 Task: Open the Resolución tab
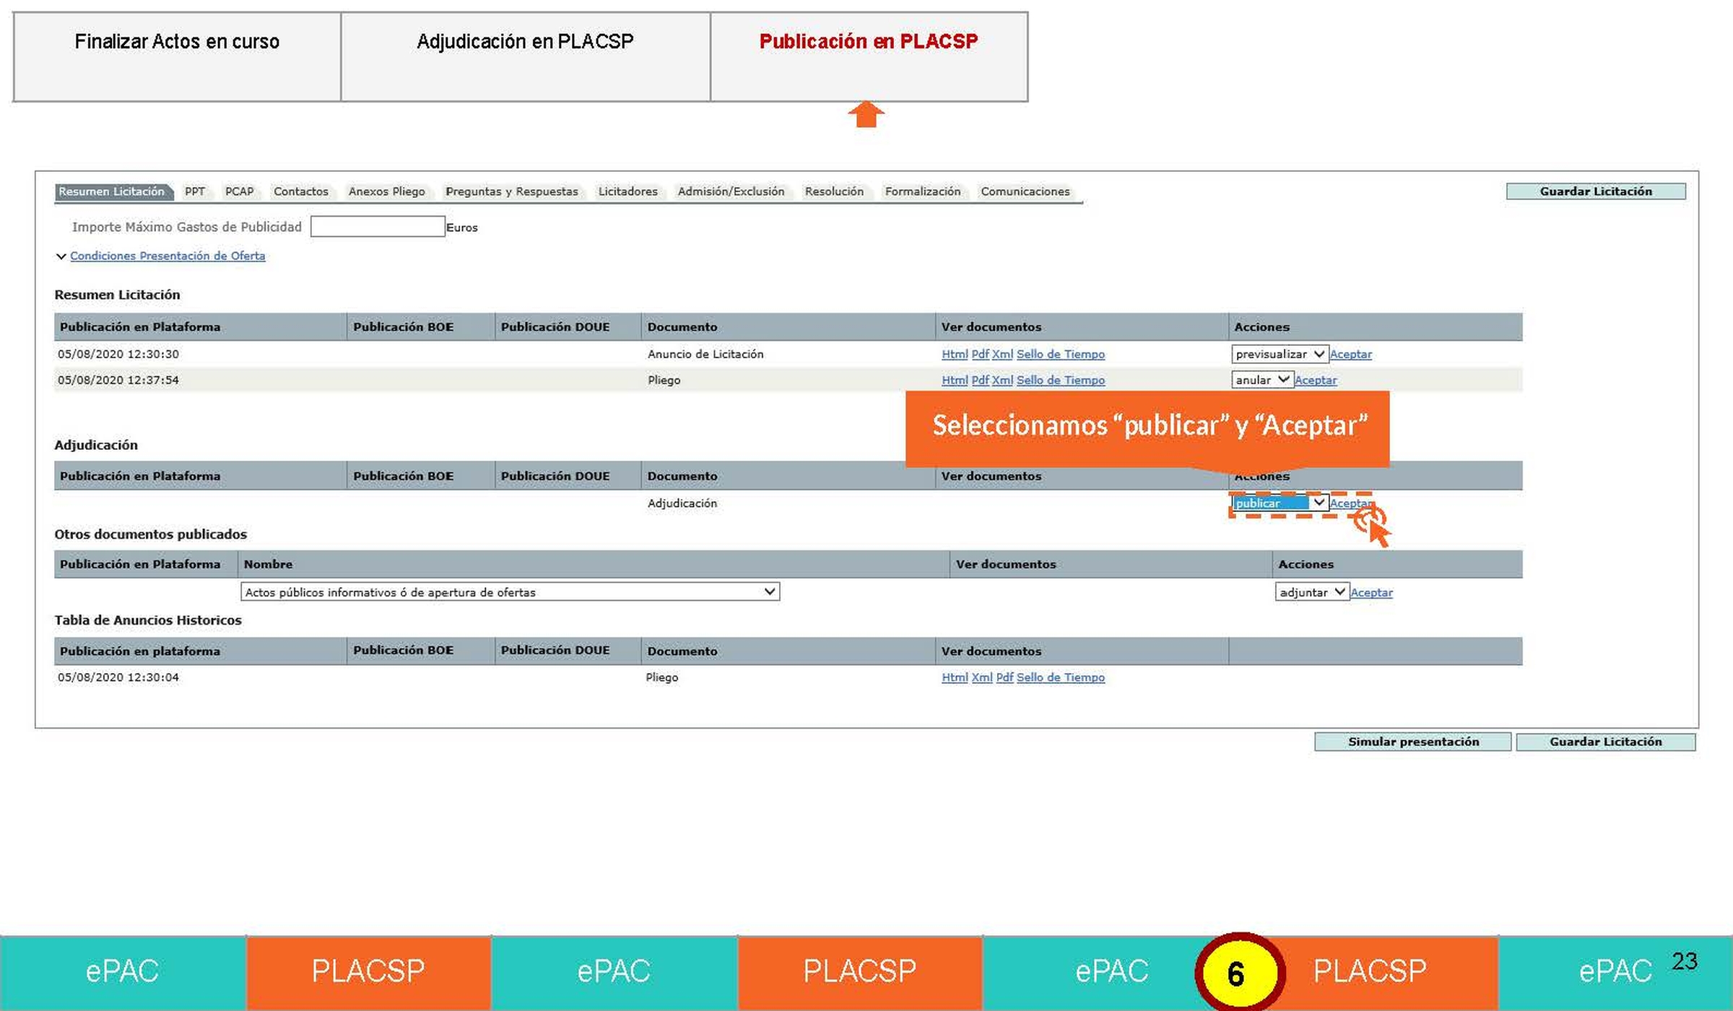click(834, 191)
